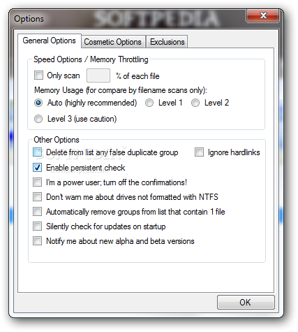The height and width of the screenshot is (332, 298).
Task: Click the Memory Usage description text
Action: [121, 90]
